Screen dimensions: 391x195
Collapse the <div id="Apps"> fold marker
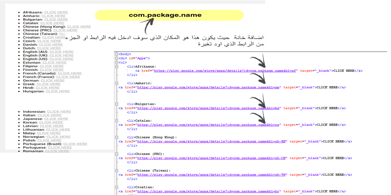116,58
